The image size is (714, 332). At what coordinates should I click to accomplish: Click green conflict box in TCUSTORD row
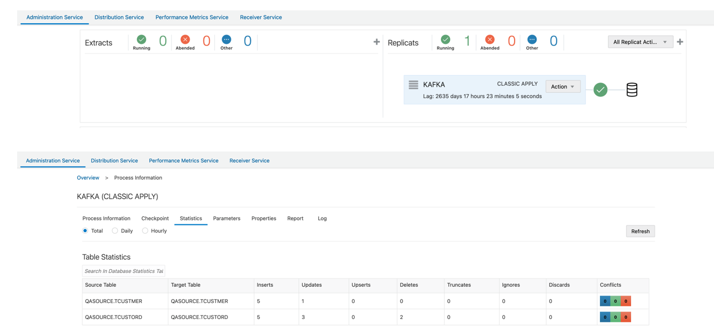coord(616,317)
